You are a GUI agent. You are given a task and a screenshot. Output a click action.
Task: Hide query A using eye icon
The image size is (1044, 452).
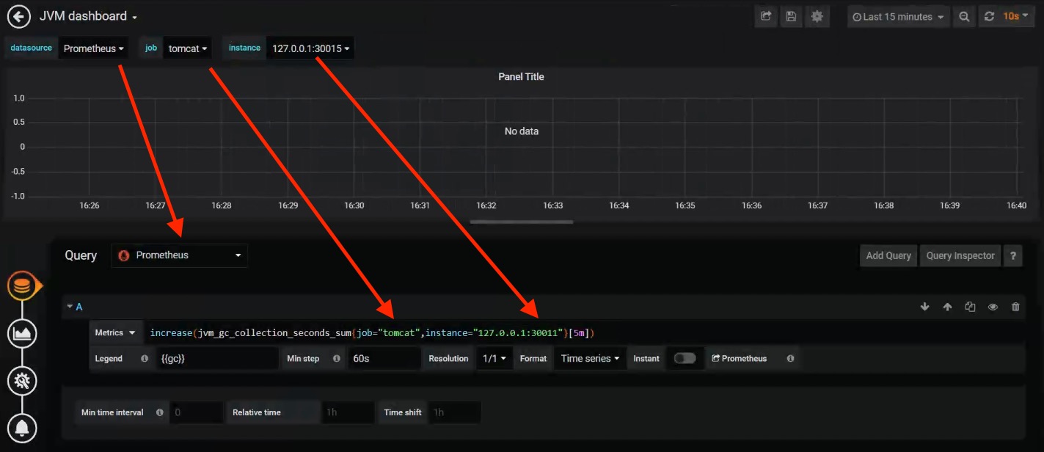click(993, 307)
